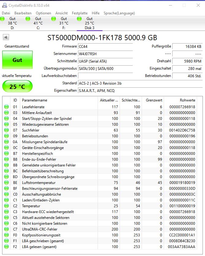This screenshot has height=256, width=205.
Task: Click the Schlechte... column header
Action: [x=131, y=100]
